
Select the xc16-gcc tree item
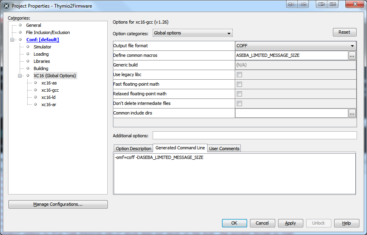coord(50,90)
